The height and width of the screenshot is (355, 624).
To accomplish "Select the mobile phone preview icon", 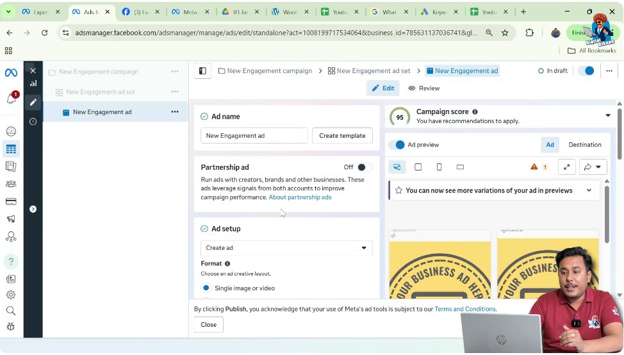I will pyautogui.click(x=439, y=167).
